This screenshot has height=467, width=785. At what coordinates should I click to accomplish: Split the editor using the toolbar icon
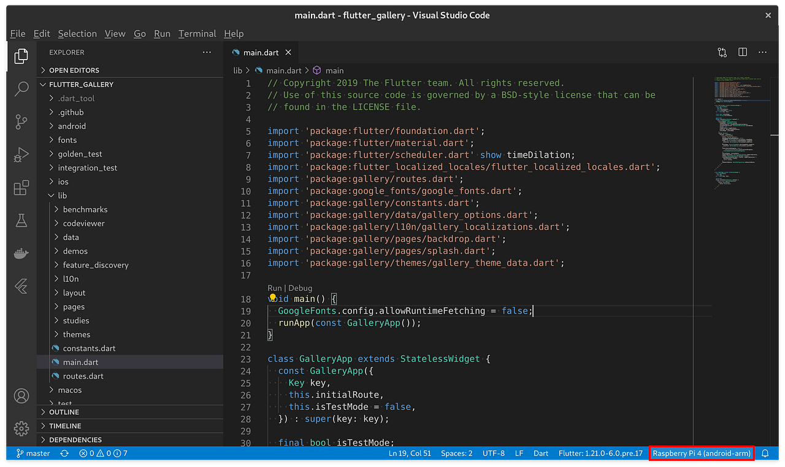(x=742, y=52)
